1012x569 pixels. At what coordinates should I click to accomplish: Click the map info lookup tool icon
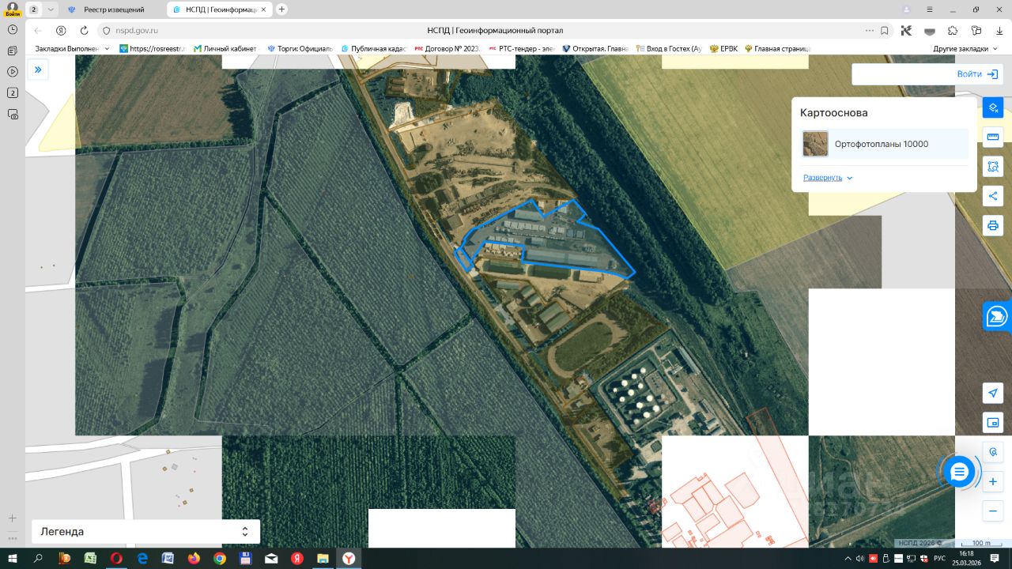(x=993, y=452)
